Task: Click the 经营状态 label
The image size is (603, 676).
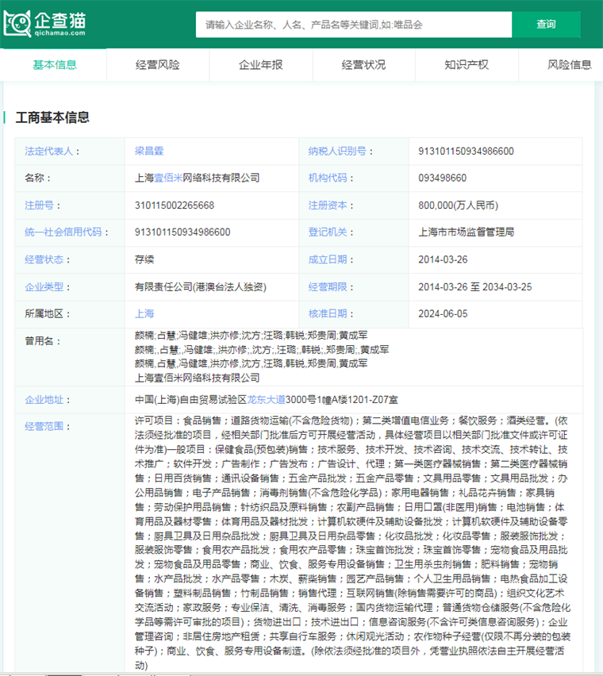Action: tap(44, 259)
